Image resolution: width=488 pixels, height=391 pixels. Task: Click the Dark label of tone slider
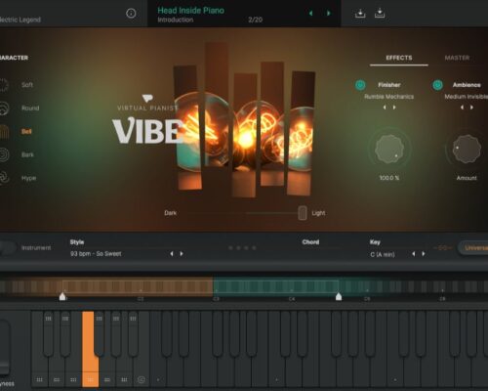click(x=171, y=213)
